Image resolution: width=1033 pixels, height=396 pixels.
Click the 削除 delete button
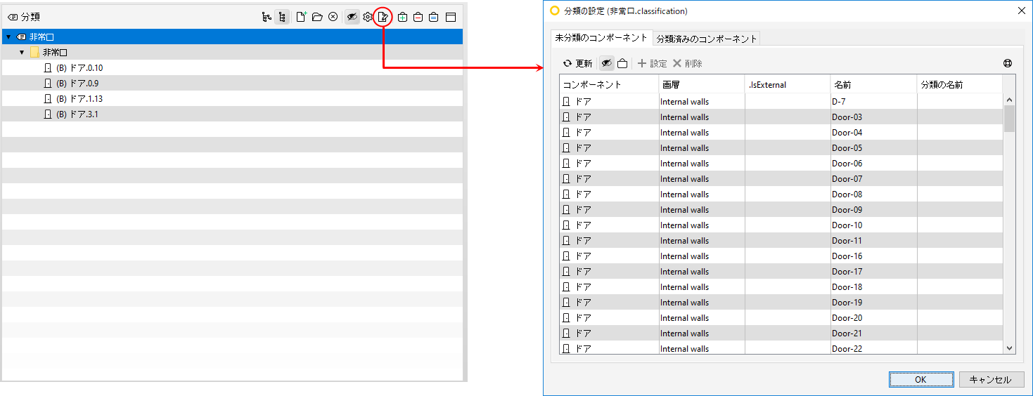687,63
